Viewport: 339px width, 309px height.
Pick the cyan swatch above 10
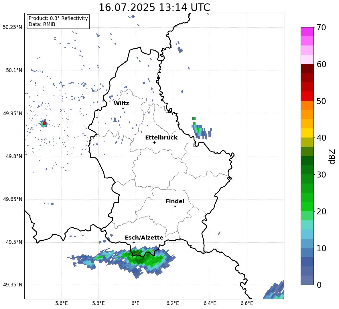pos(307,243)
